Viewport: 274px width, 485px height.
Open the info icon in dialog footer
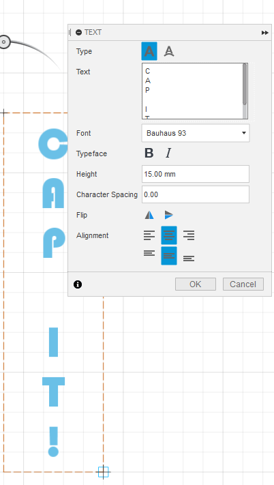coord(78,284)
